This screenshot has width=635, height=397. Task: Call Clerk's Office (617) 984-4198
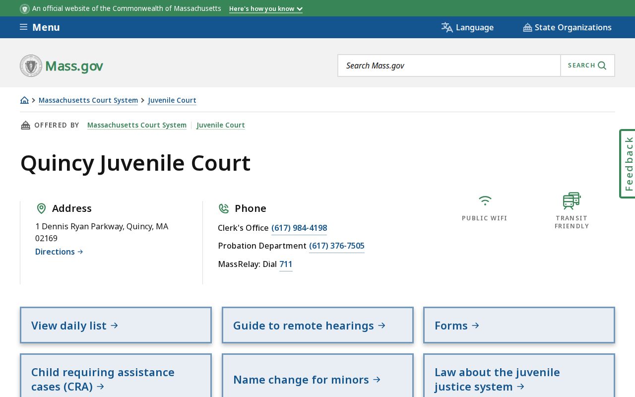(x=299, y=228)
